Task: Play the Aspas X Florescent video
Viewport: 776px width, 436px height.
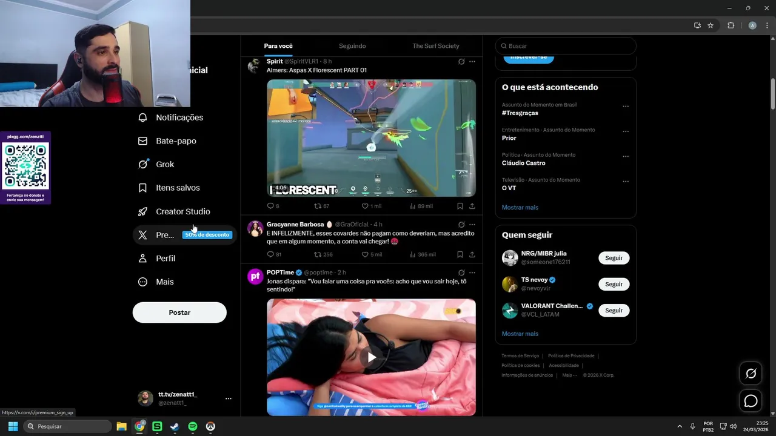Action: 372,138
